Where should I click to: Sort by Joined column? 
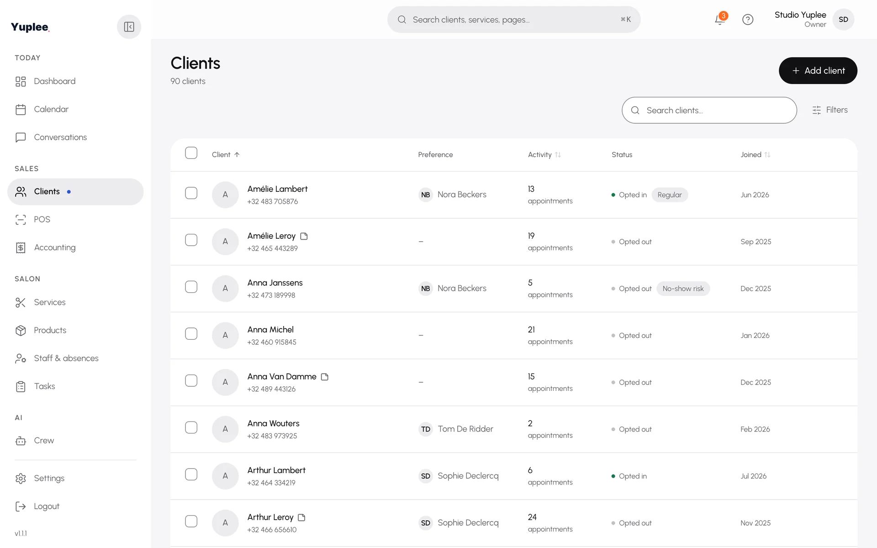click(755, 155)
